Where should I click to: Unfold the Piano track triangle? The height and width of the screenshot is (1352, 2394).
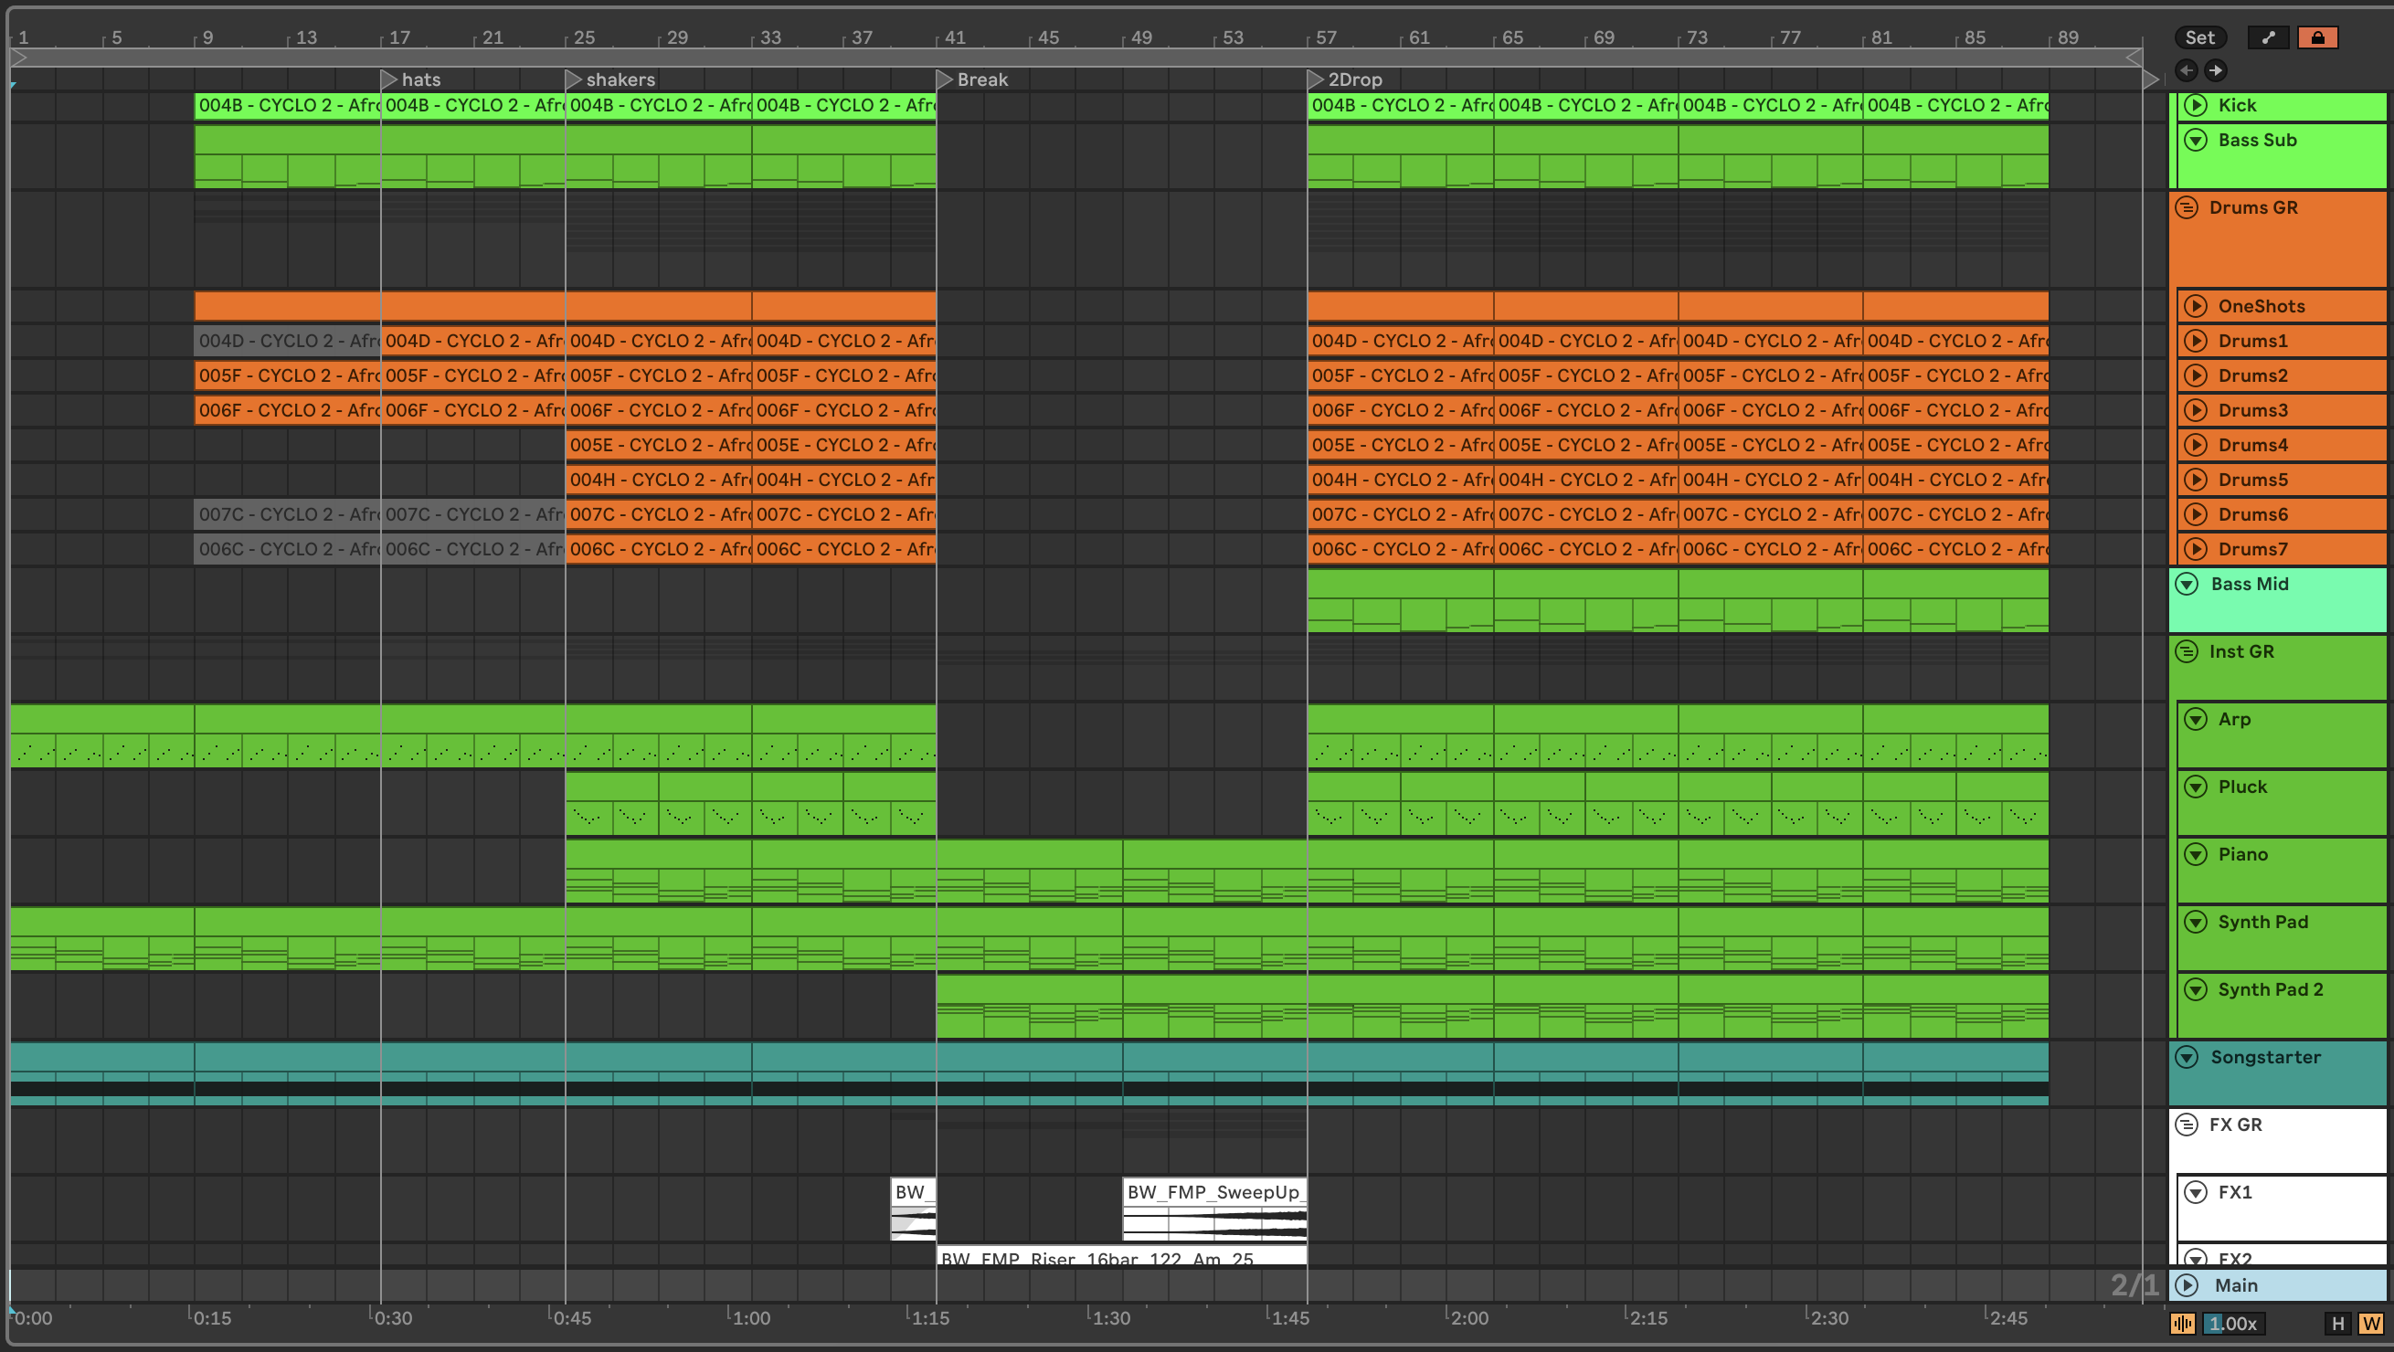click(x=2195, y=854)
